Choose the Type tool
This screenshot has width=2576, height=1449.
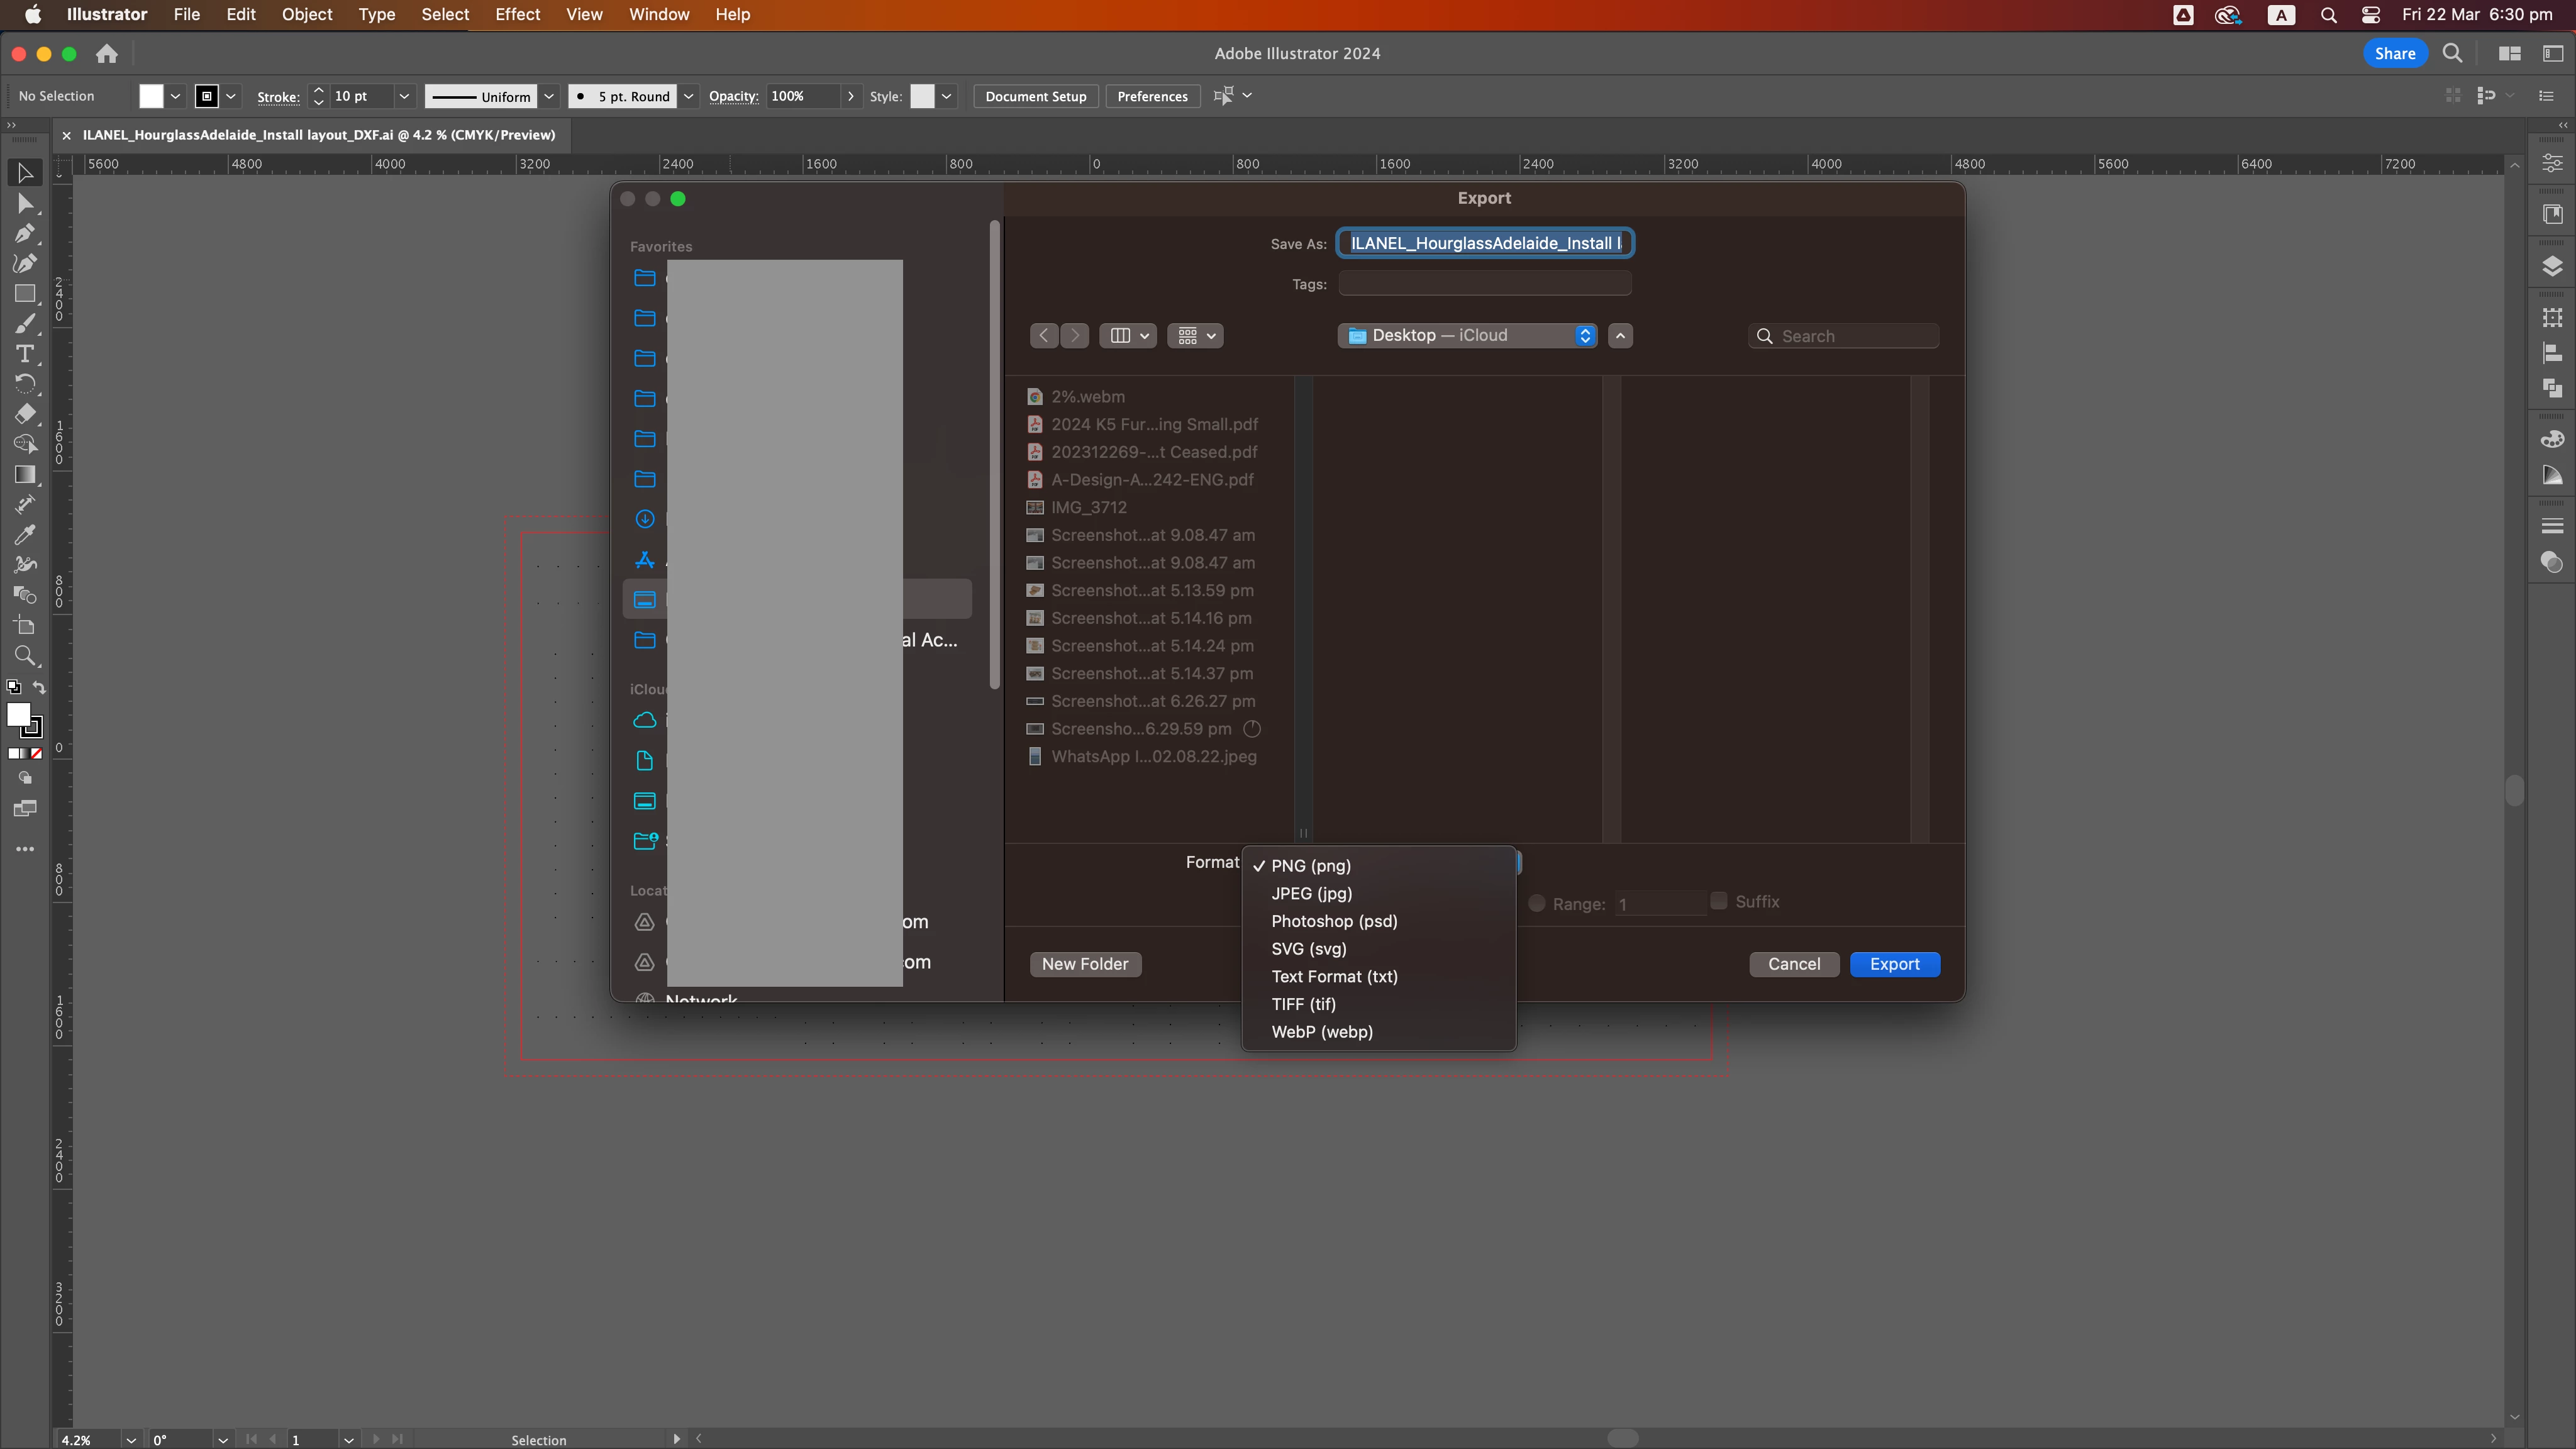click(x=25, y=354)
